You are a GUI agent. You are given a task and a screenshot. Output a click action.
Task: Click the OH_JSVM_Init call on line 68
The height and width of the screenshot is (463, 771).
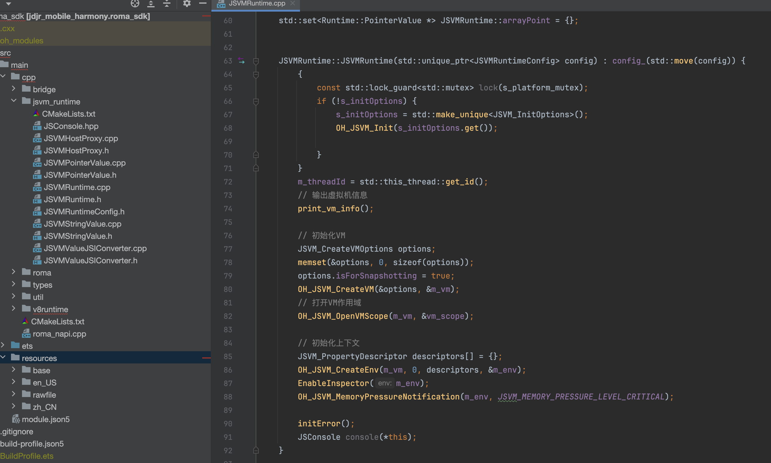(364, 128)
